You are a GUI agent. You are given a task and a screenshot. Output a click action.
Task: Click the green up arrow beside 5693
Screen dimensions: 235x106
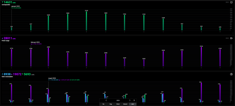[x=23, y=74]
